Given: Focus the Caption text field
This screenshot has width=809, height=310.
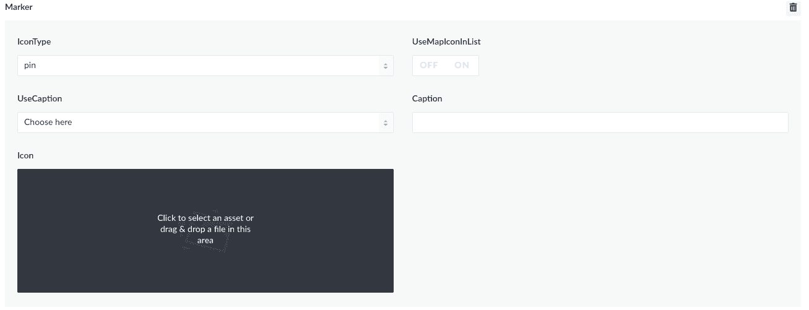Looking at the screenshot, I should [x=600, y=123].
